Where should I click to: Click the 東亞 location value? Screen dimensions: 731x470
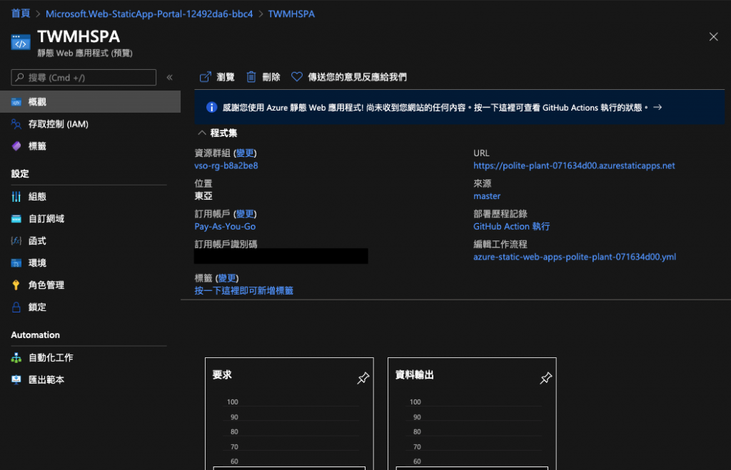(x=203, y=196)
